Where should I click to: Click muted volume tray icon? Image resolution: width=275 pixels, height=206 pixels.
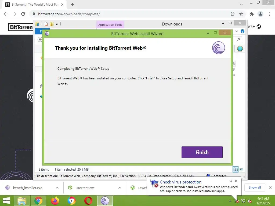pyautogui.click(x=250, y=201)
